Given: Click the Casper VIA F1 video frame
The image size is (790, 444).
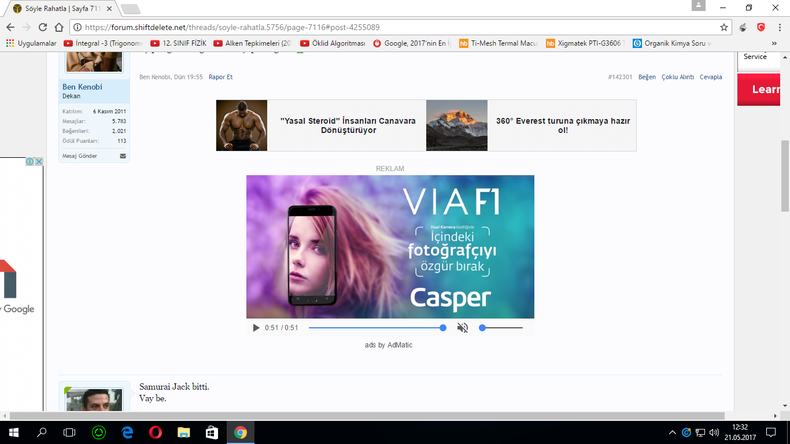Looking at the screenshot, I should tap(390, 247).
